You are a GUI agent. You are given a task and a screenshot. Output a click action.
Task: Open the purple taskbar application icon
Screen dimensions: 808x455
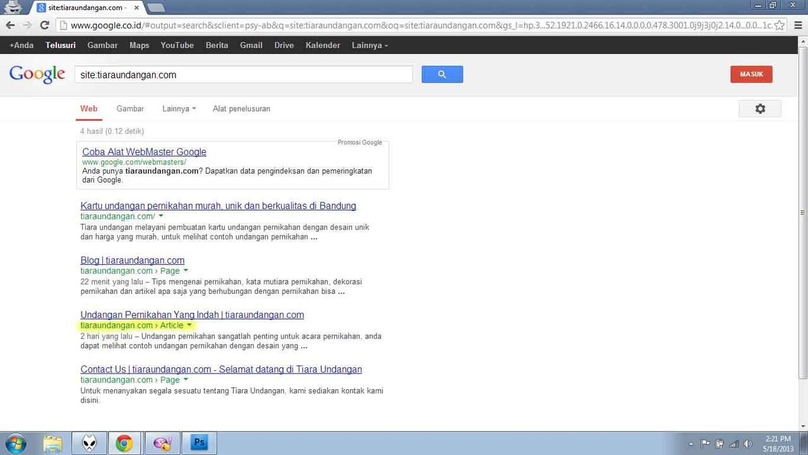tap(162, 444)
